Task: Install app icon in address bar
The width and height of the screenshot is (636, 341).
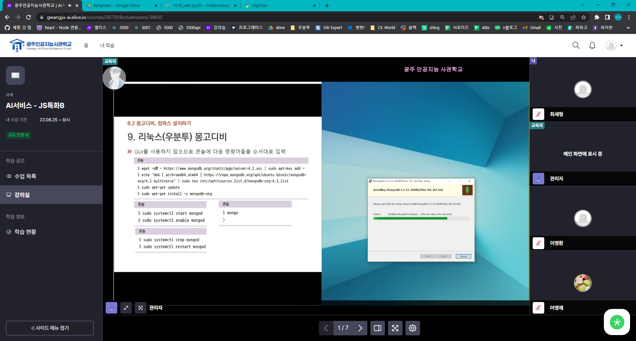Action: 552,17
